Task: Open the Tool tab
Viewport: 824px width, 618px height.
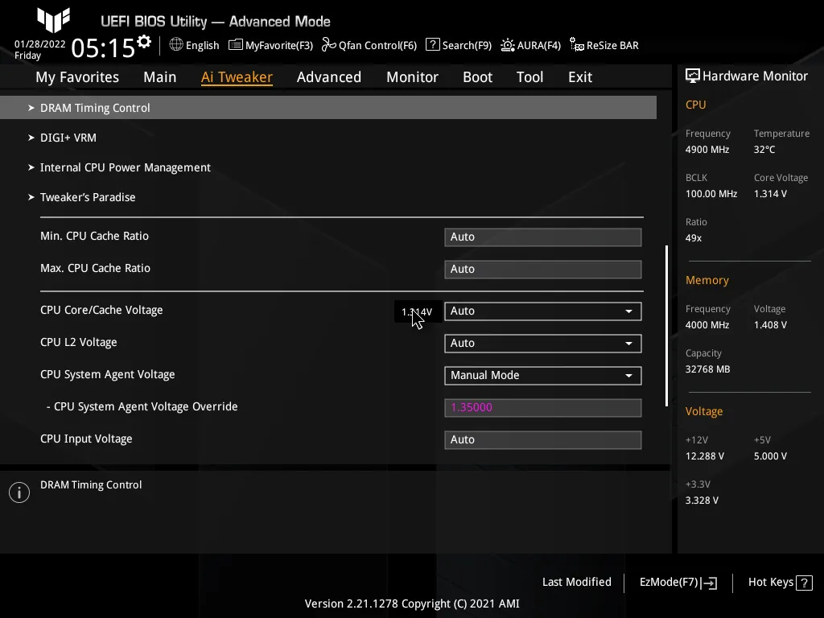Action: point(529,77)
